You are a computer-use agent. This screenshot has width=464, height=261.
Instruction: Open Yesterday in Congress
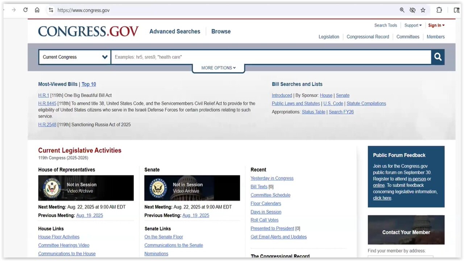click(x=272, y=178)
